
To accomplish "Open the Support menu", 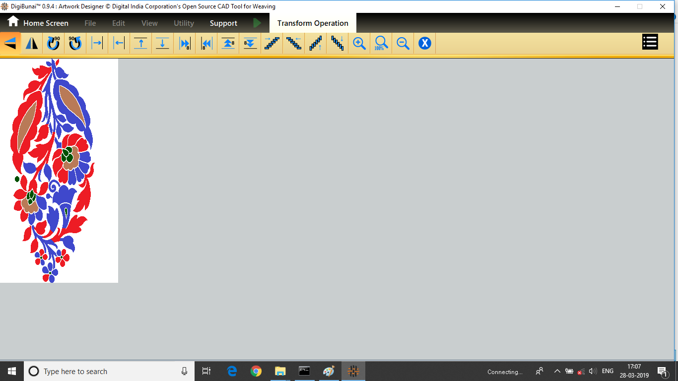I will pos(223,23).
